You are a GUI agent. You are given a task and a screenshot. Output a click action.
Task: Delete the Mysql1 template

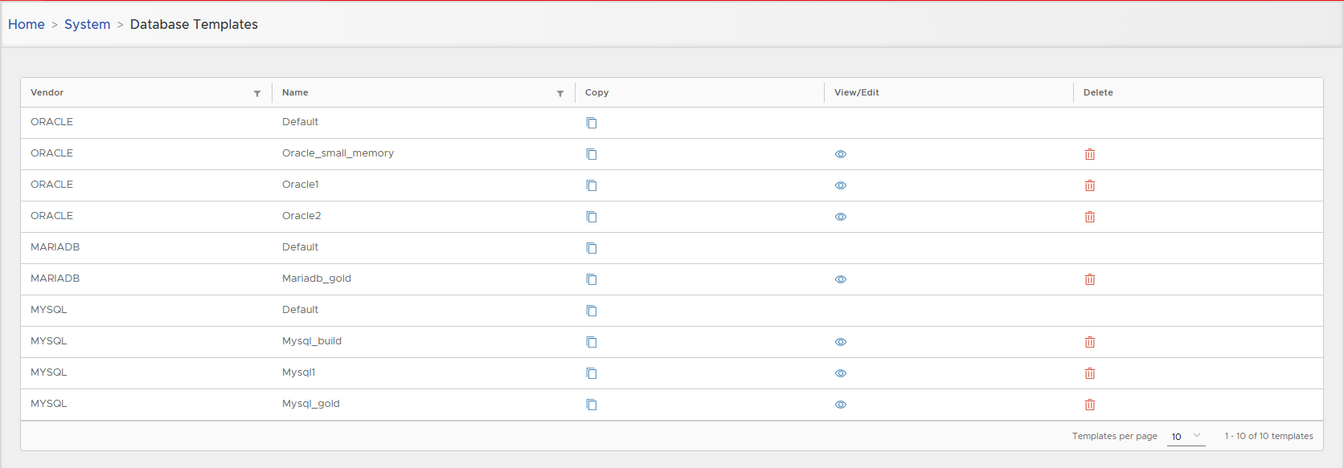coord(1090,373)
